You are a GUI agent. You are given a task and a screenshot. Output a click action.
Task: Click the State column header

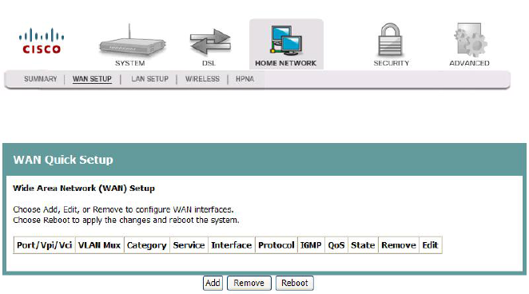[363, 245]
